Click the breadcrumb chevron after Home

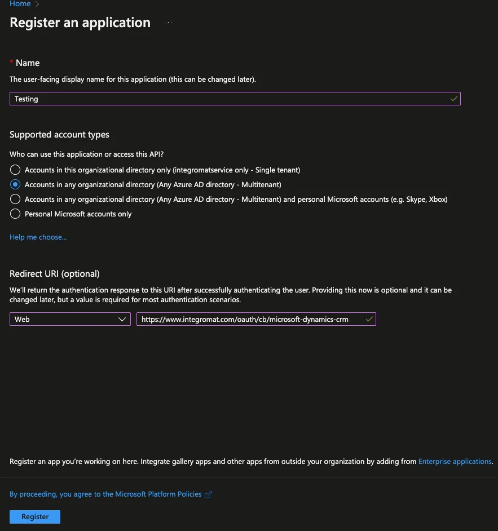(37, 4)
